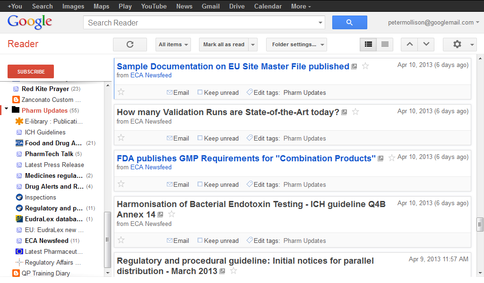This screenshot has height=283, width=484.
Task: Check Keep unread for Annex 14 item
Action: point(200,240)
